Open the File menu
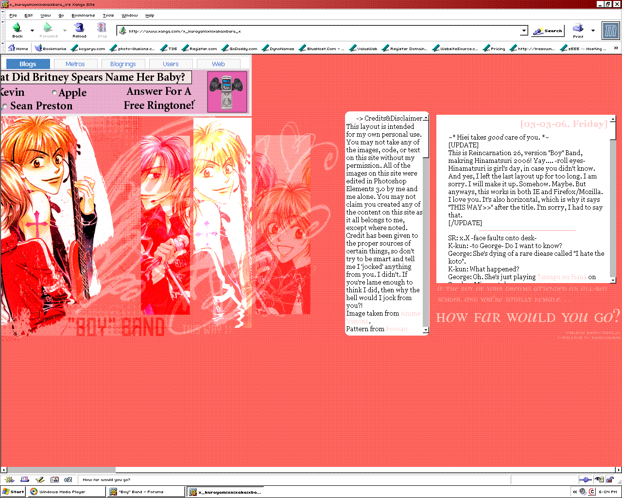 [13, 15]
